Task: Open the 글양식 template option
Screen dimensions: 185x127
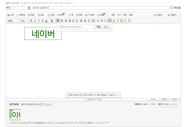Action: [x=172, y=15]
